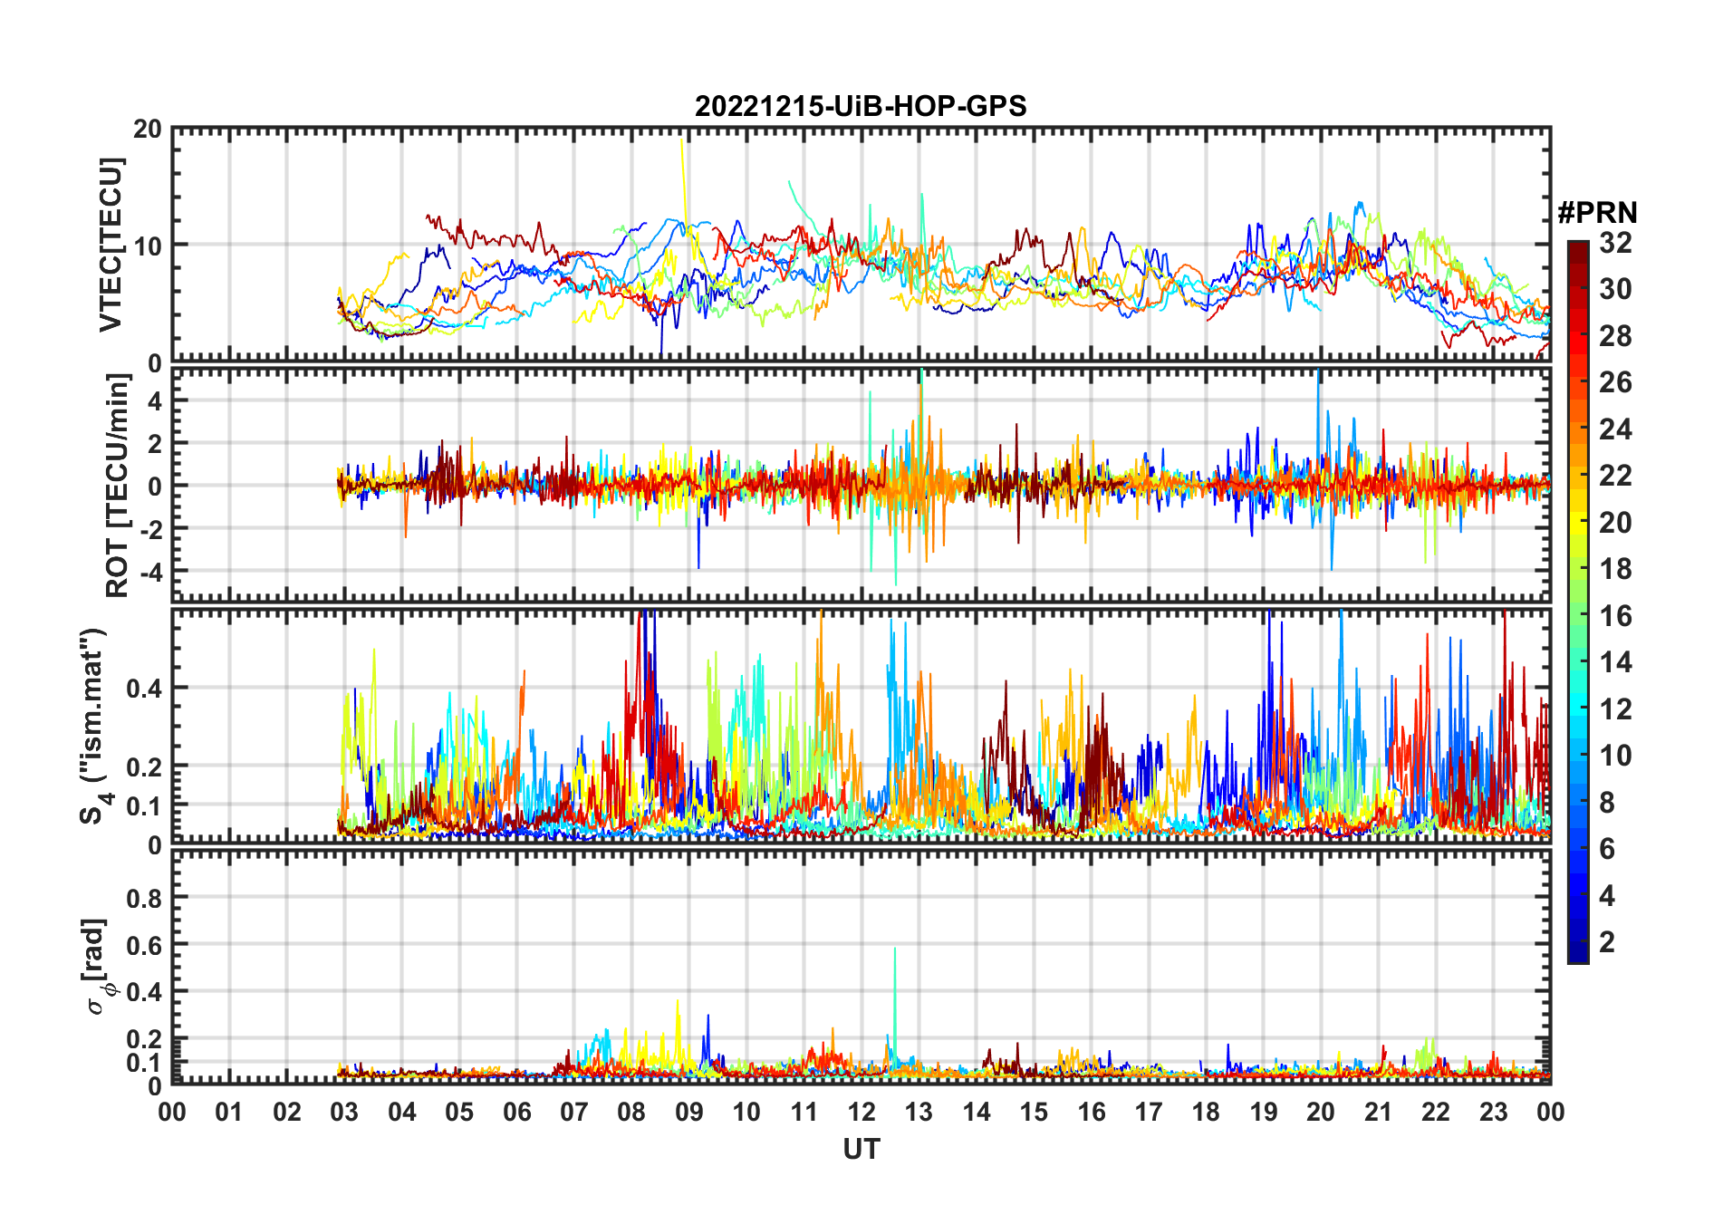This screenshot has width=1723, height=1205.
Task: Select UT axis tick label "11"
Action: [x=804, y=1112]
